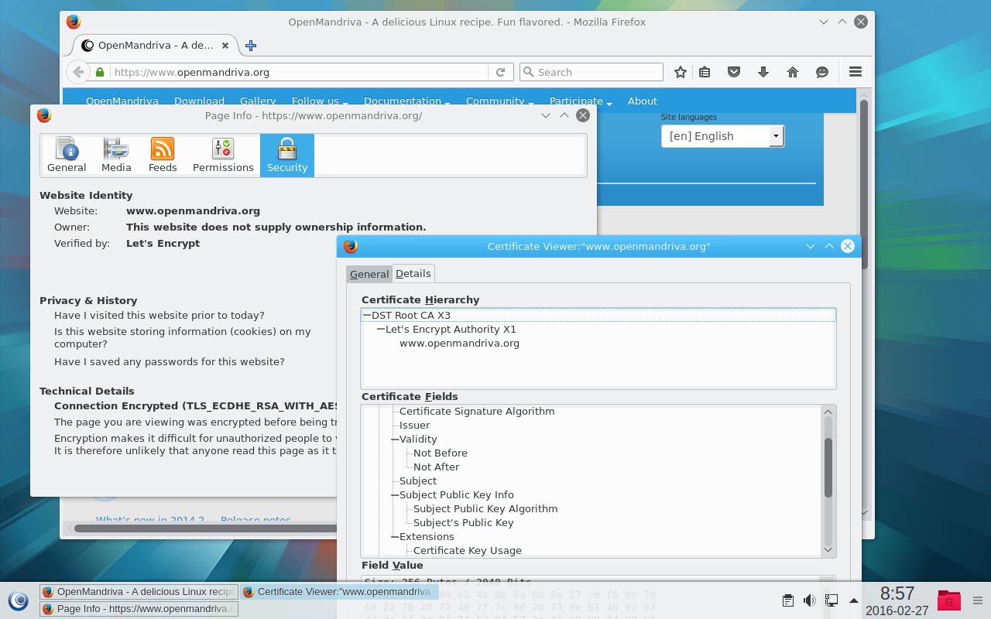Open the Documentation menu
991x619 pixels.
point(407,101)
